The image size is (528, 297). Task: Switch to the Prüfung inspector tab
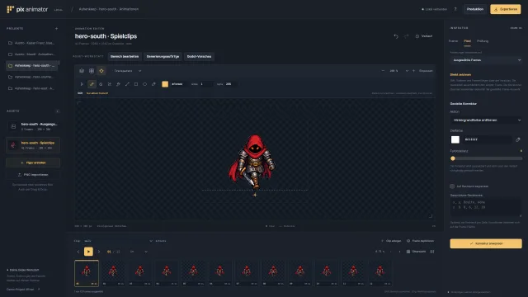(x=483, y=41)
